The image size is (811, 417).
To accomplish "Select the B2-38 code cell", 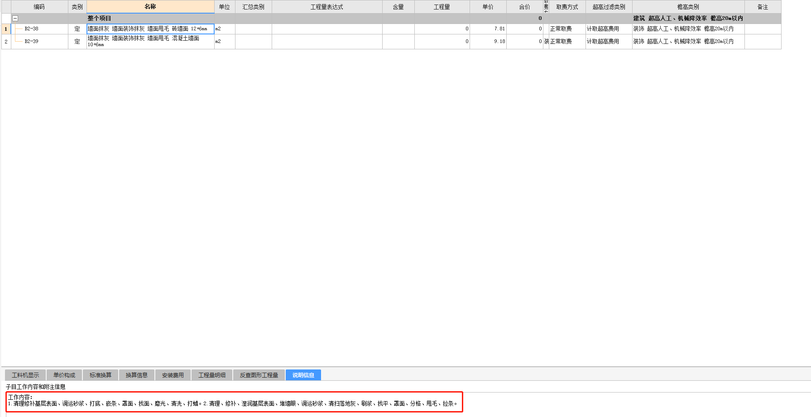I will [39, 29].
